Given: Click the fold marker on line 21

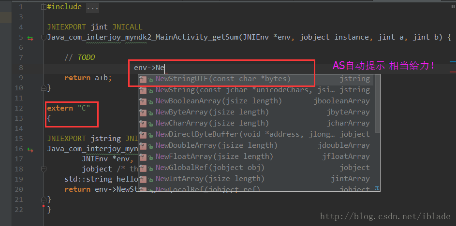Looking at the screenshot, I should coord(44,199).
